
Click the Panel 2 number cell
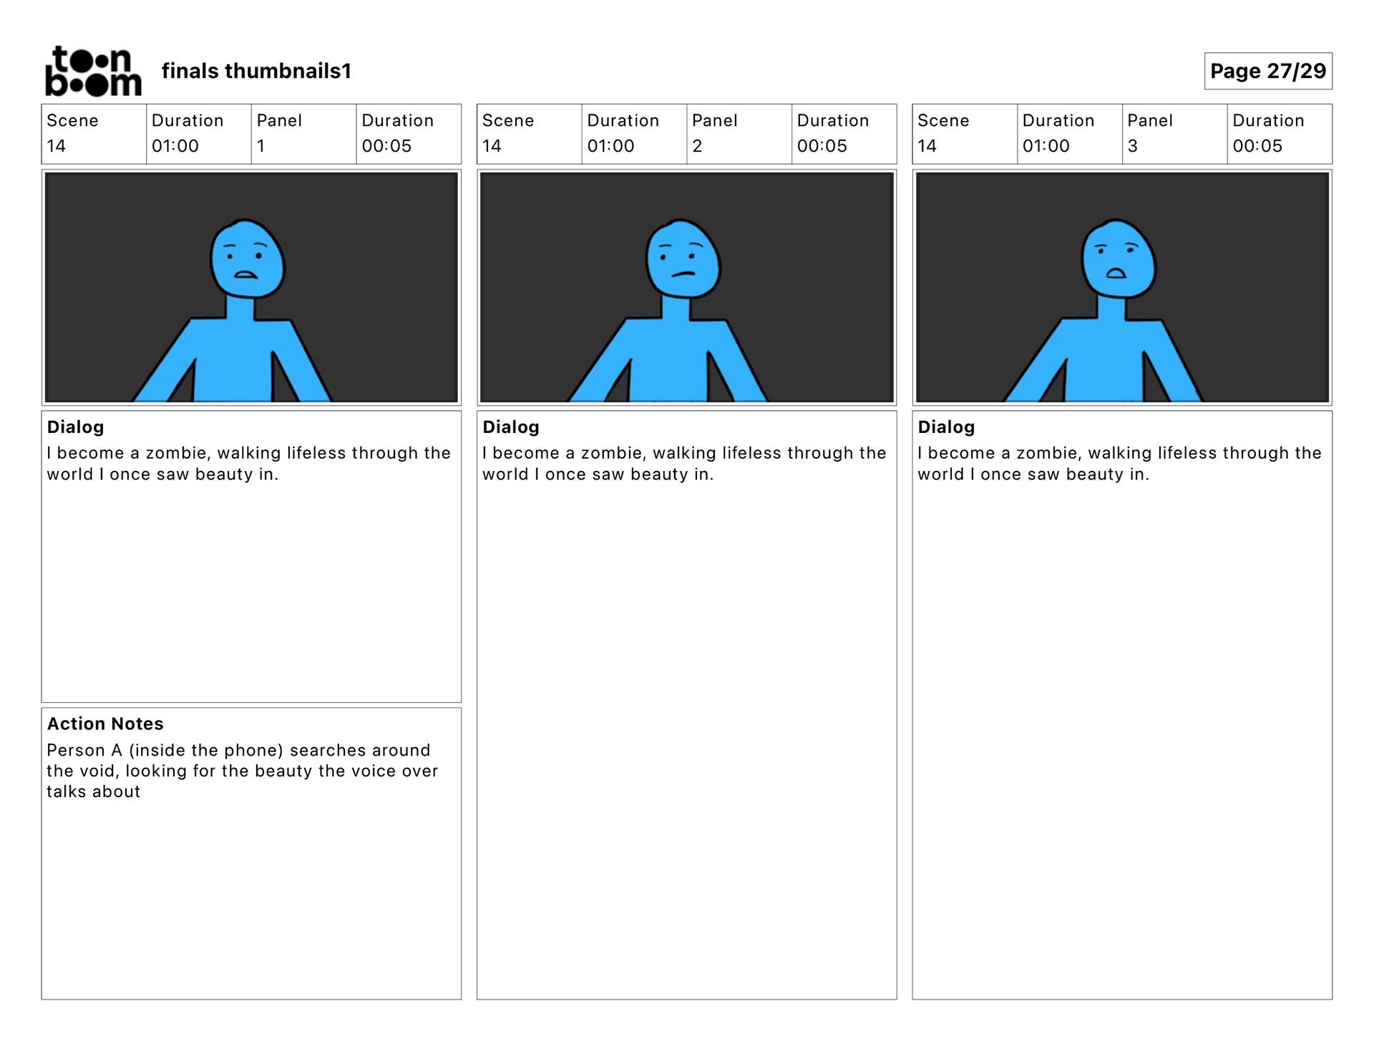click(x=739, y=134)
